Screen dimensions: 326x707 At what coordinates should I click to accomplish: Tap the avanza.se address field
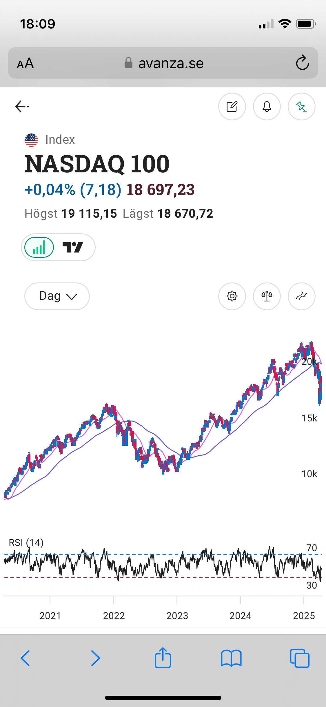coord(163,63)
